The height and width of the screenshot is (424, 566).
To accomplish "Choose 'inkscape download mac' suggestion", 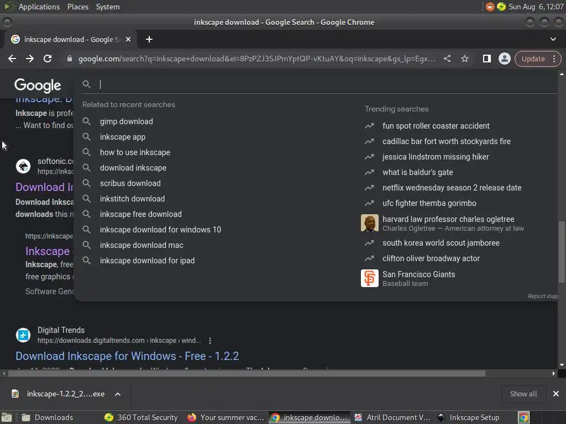I will tap(141, 245).
